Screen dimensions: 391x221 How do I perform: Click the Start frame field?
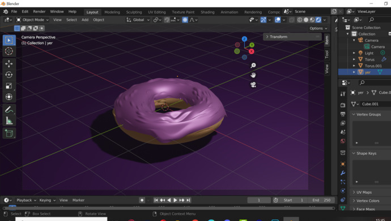pos(294,200)
